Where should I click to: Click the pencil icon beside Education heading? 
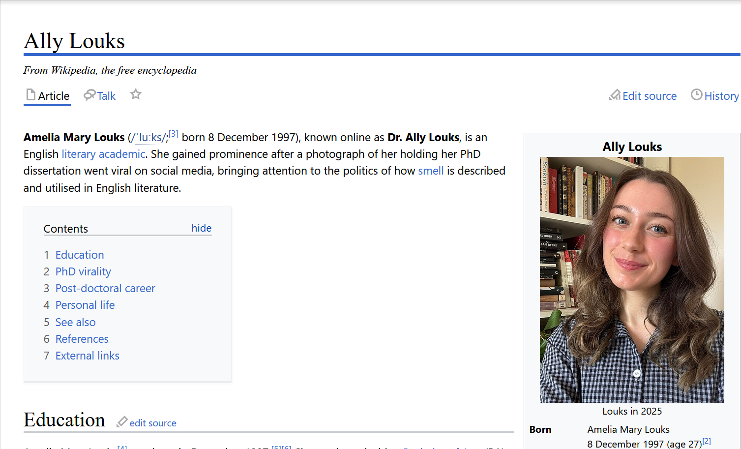[122, 422]
